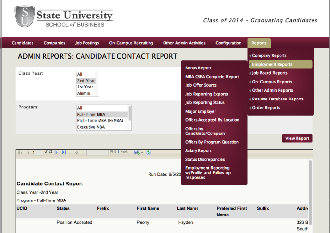Advance to next report page arrow

click(57, 152)
